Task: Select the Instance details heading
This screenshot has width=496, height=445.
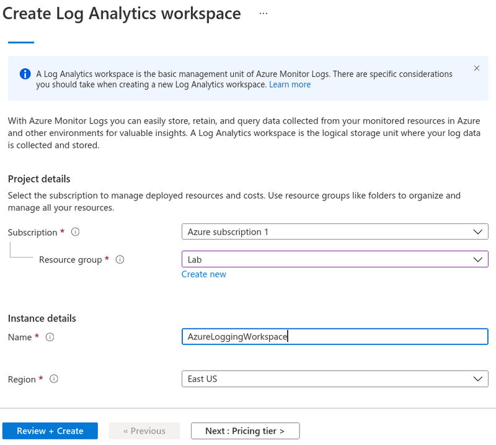Action: click(x=42, y=318)
